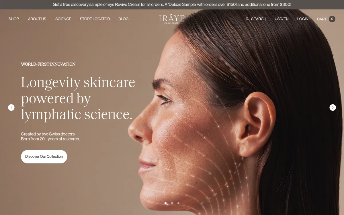Go to previous slide arrow
344x215 pixels.
click(x=11, y=107)
